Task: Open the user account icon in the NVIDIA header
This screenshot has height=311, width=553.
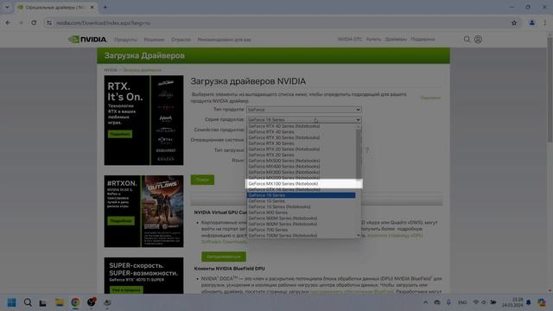Action: (478, 39)
